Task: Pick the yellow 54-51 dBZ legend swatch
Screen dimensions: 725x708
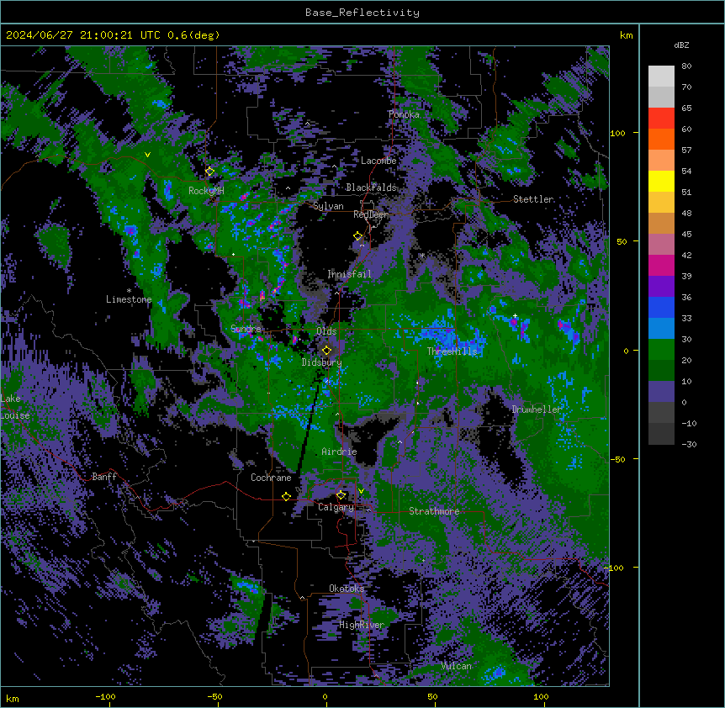Action: click(661, 181)
